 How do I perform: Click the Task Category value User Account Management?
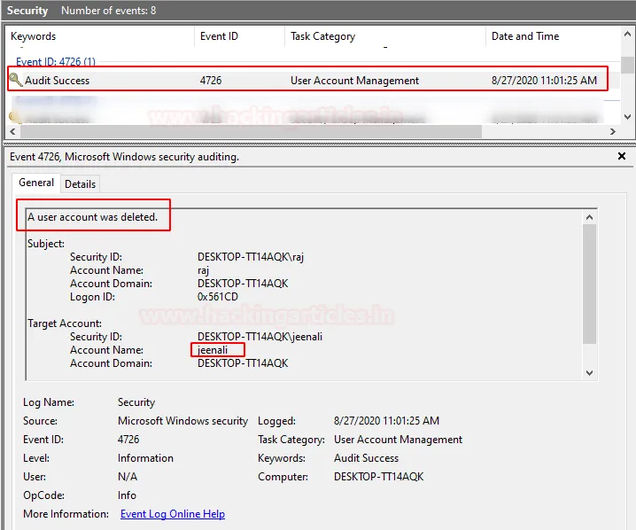point(398,440)
